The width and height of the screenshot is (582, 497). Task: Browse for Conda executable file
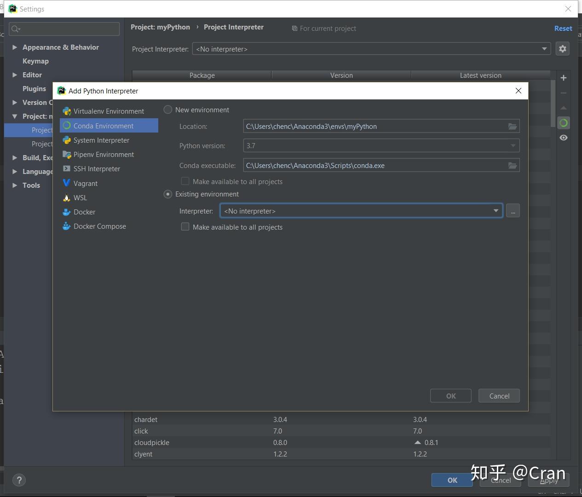512,166
